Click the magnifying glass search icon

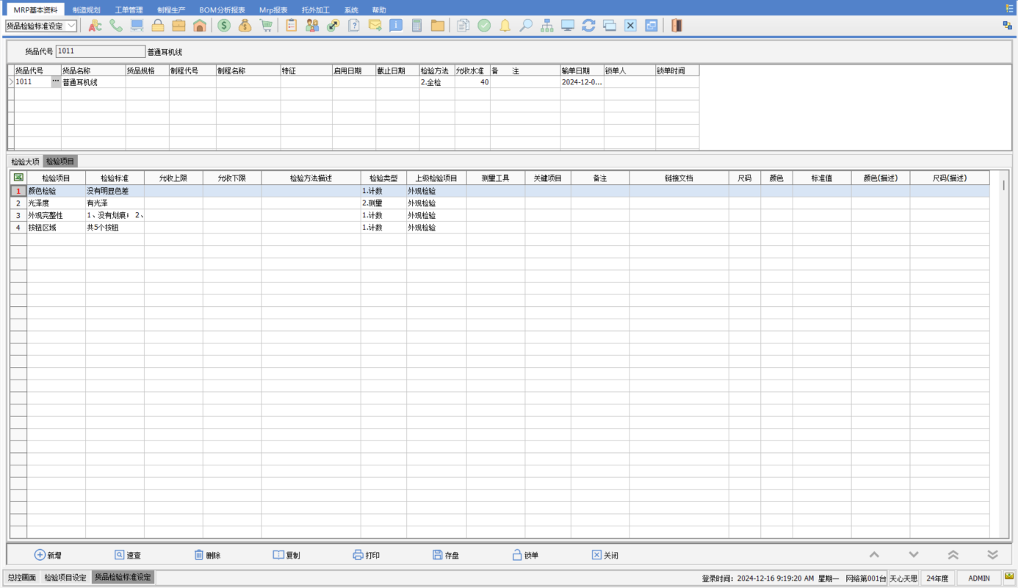click(x=526, y=26)
